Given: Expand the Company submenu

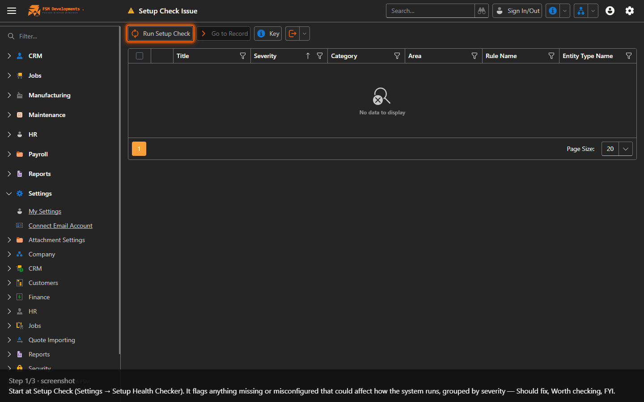Looking at the screenshot, I should 9,254.
